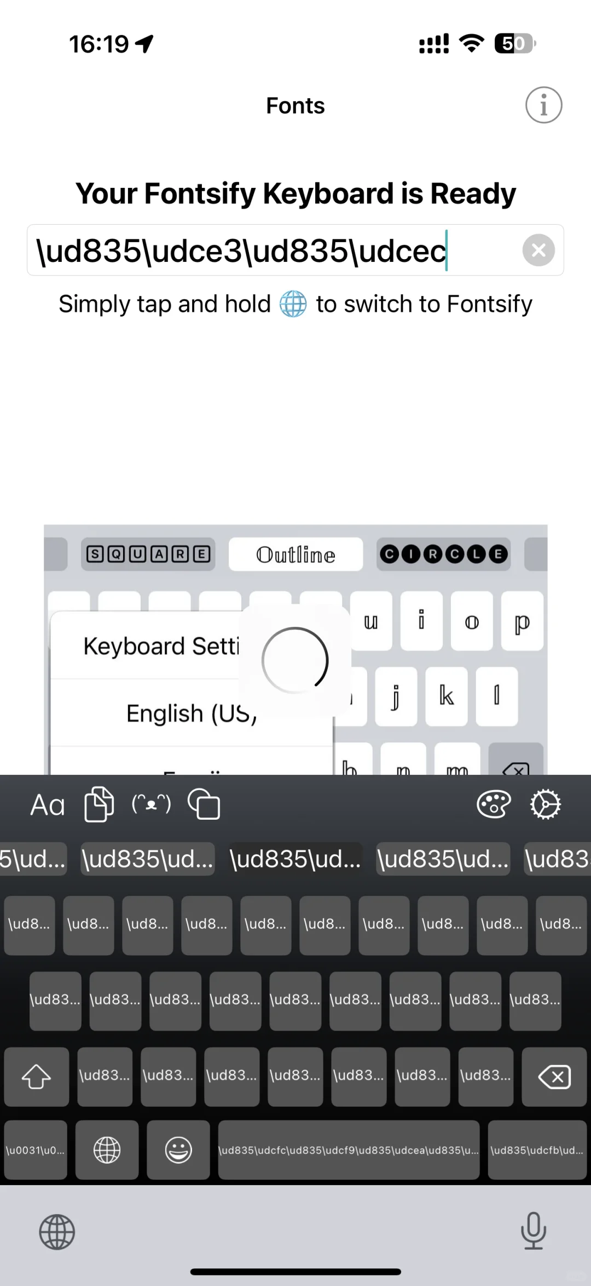This screenshot has width=591, height=1286.
Task: Open emoji smiley key
Action: pos(178,1150)
